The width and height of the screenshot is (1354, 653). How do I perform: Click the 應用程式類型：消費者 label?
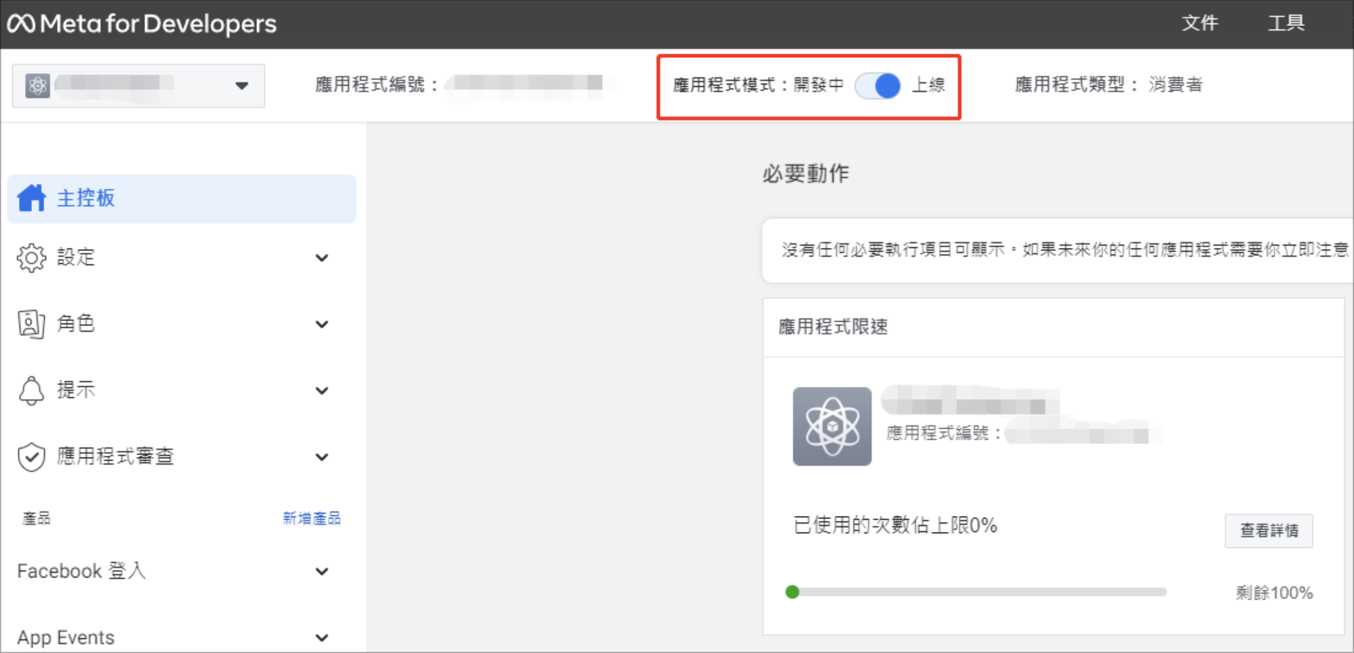coord(1109,84)
